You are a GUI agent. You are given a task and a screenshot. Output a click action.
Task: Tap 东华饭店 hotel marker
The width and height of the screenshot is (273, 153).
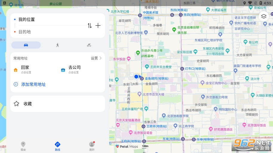click(129, 59)
